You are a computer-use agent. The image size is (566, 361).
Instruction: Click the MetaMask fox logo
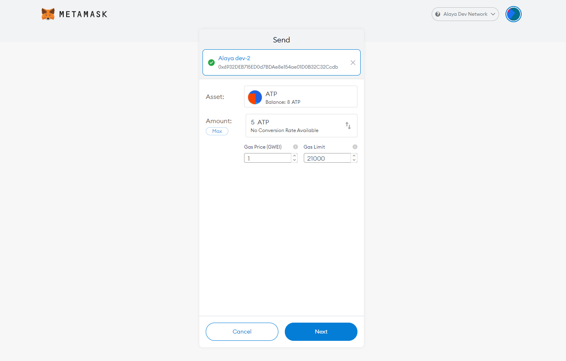48,14
